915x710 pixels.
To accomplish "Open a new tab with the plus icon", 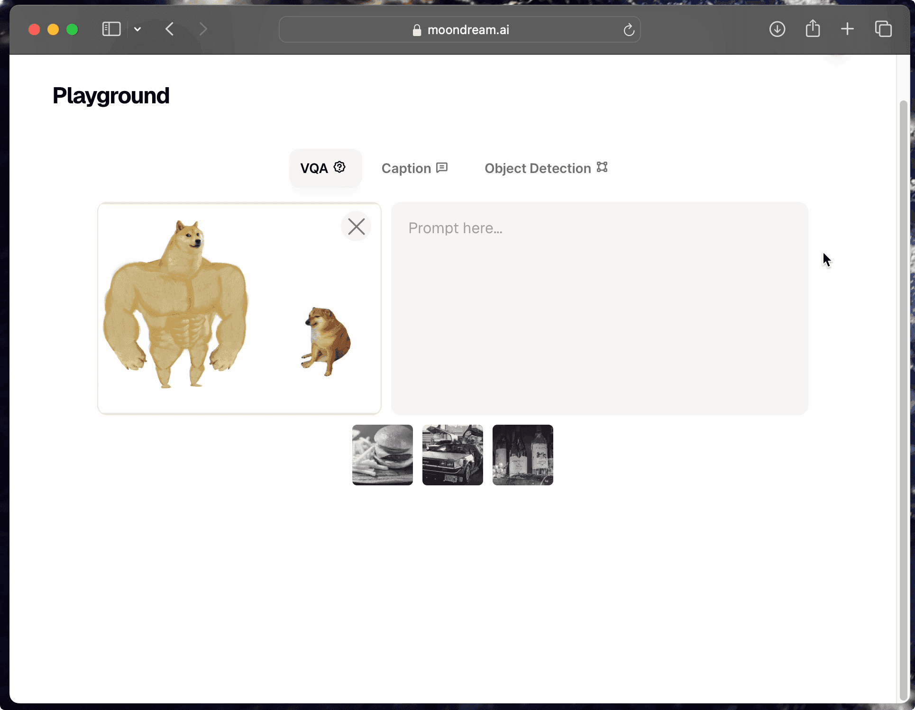I will 847,29.
